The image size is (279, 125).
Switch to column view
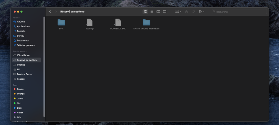158,11
